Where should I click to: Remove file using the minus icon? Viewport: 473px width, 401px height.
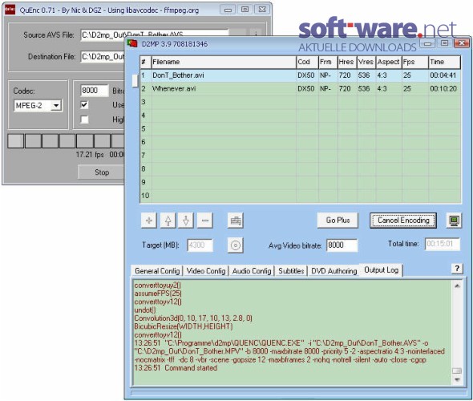coord(204,221)
